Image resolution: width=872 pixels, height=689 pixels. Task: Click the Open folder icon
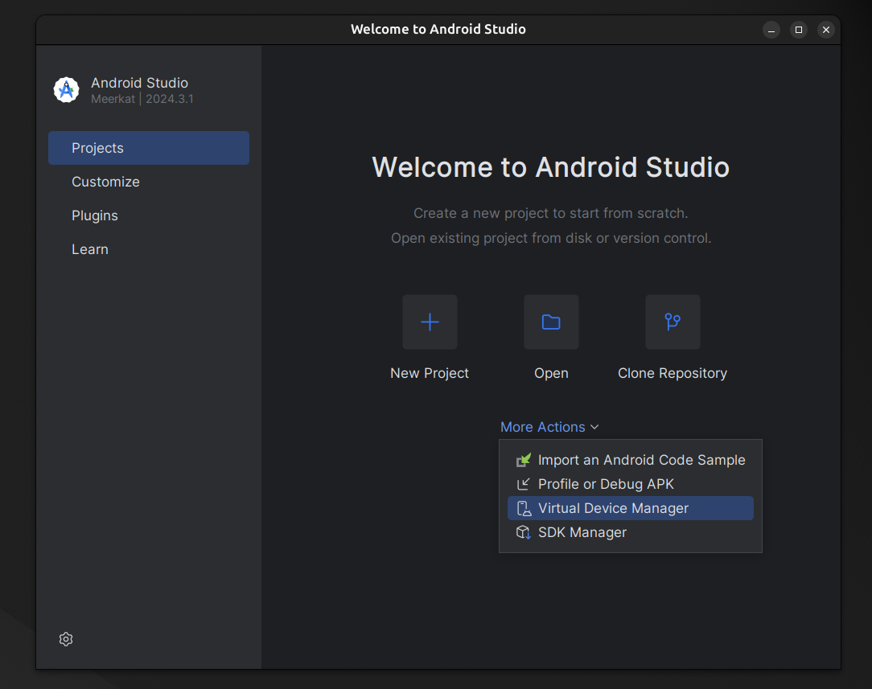click(551, 322)
